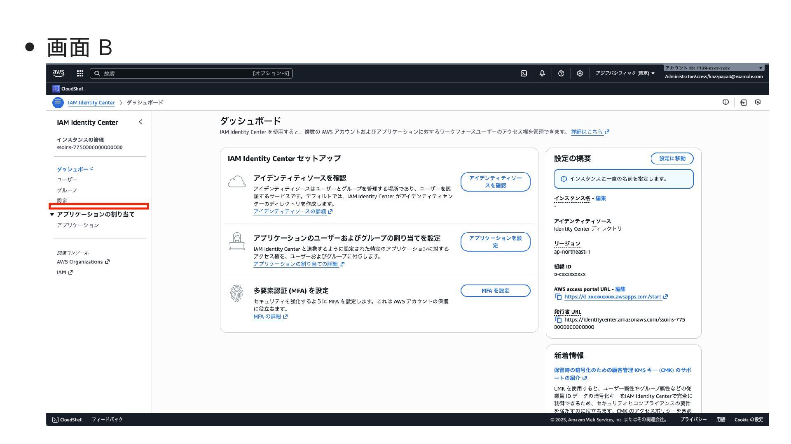Screen dimensions: 791x444
Task: Toggle the blue hamburger navigation menu
Action: click(x=58, y=102)
